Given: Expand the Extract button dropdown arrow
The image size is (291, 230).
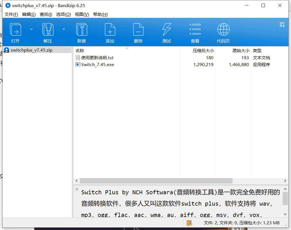Looking at the screenshot, I should tap(64, 29).
